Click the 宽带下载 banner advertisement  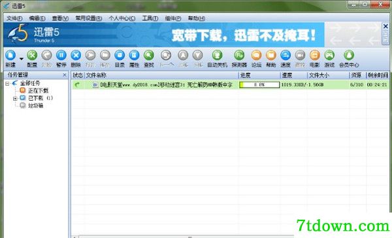tap(243, 35)
